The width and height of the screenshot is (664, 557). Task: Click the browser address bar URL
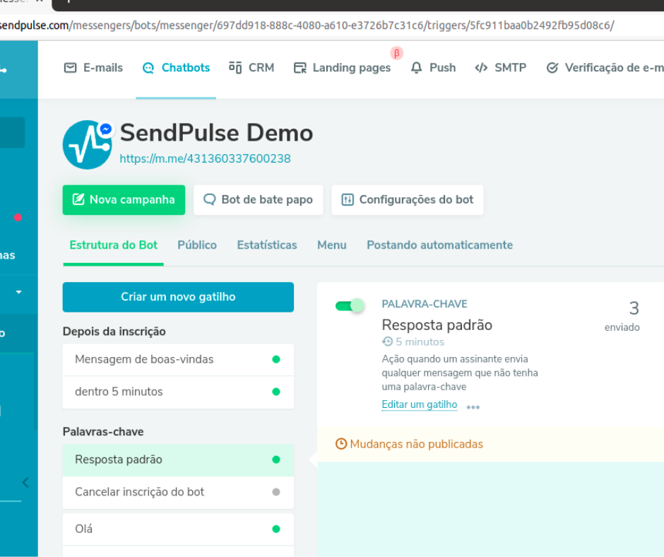coord(307,25)
